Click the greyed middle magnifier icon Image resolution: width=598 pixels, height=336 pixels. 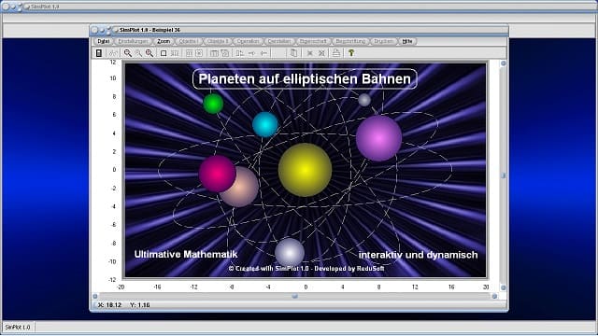coord(138,53)
